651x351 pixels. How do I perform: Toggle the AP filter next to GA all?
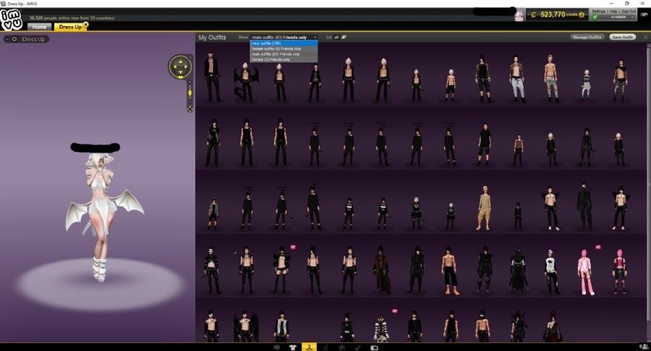pos(344,37)
